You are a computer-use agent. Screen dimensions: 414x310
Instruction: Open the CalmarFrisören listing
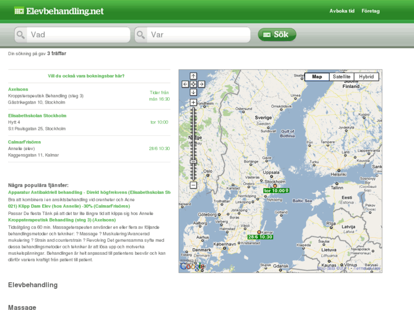pos(24,142)
